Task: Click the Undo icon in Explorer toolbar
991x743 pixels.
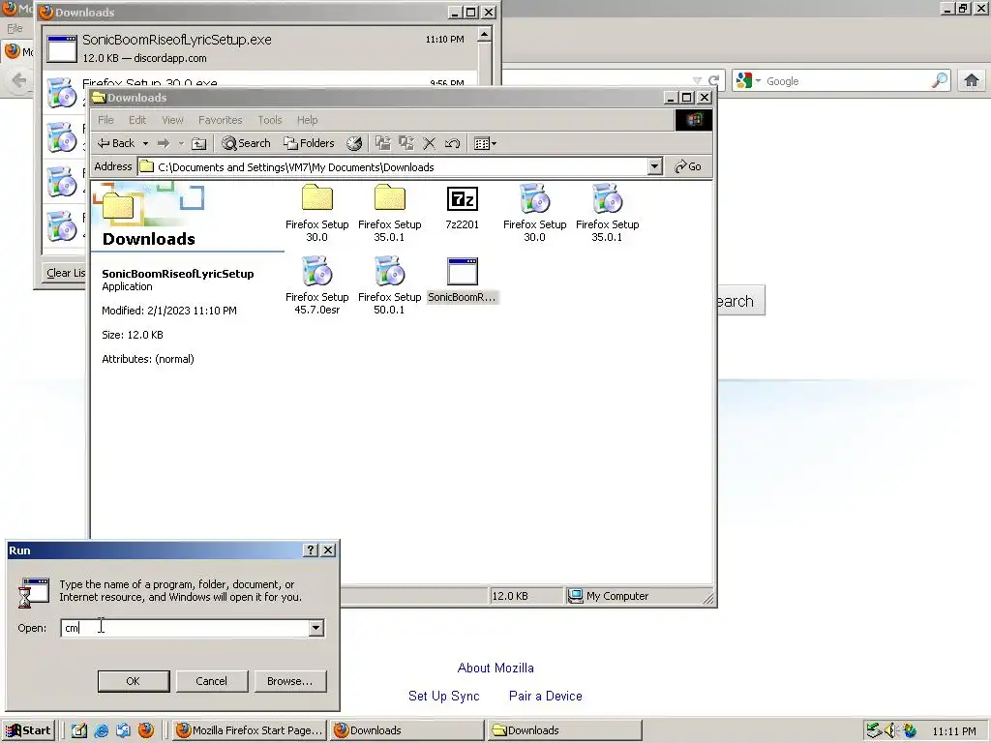Action: tap(453, 143)
